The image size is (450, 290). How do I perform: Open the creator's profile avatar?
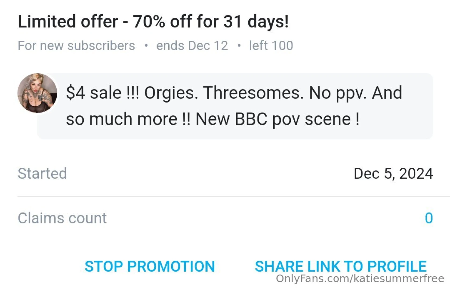pos(37,93)
